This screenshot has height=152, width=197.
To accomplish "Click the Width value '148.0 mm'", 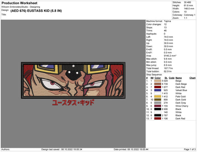I will [x=189, y=8].
